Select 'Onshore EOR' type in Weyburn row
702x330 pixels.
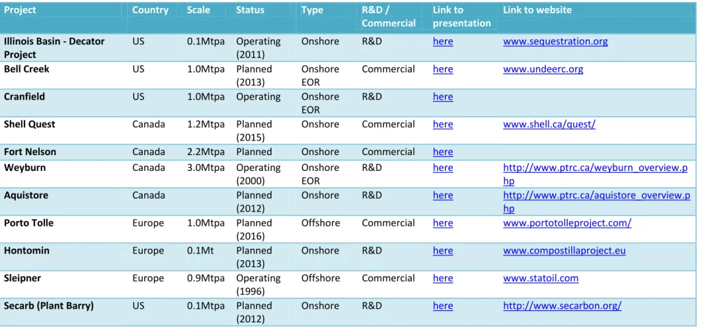[x=320, y=174]
